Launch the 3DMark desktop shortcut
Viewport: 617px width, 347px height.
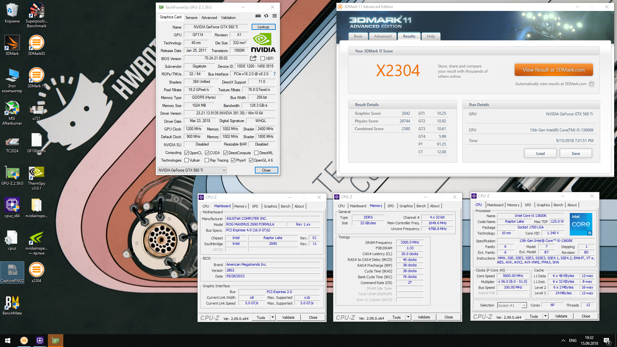coord(12,46)
